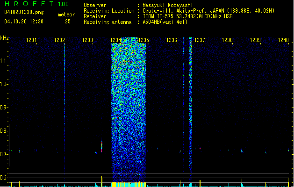This screenshot has height=187, width=294.
Task: Select the filename 0410201230.png
Action: (x=24, y=12)
